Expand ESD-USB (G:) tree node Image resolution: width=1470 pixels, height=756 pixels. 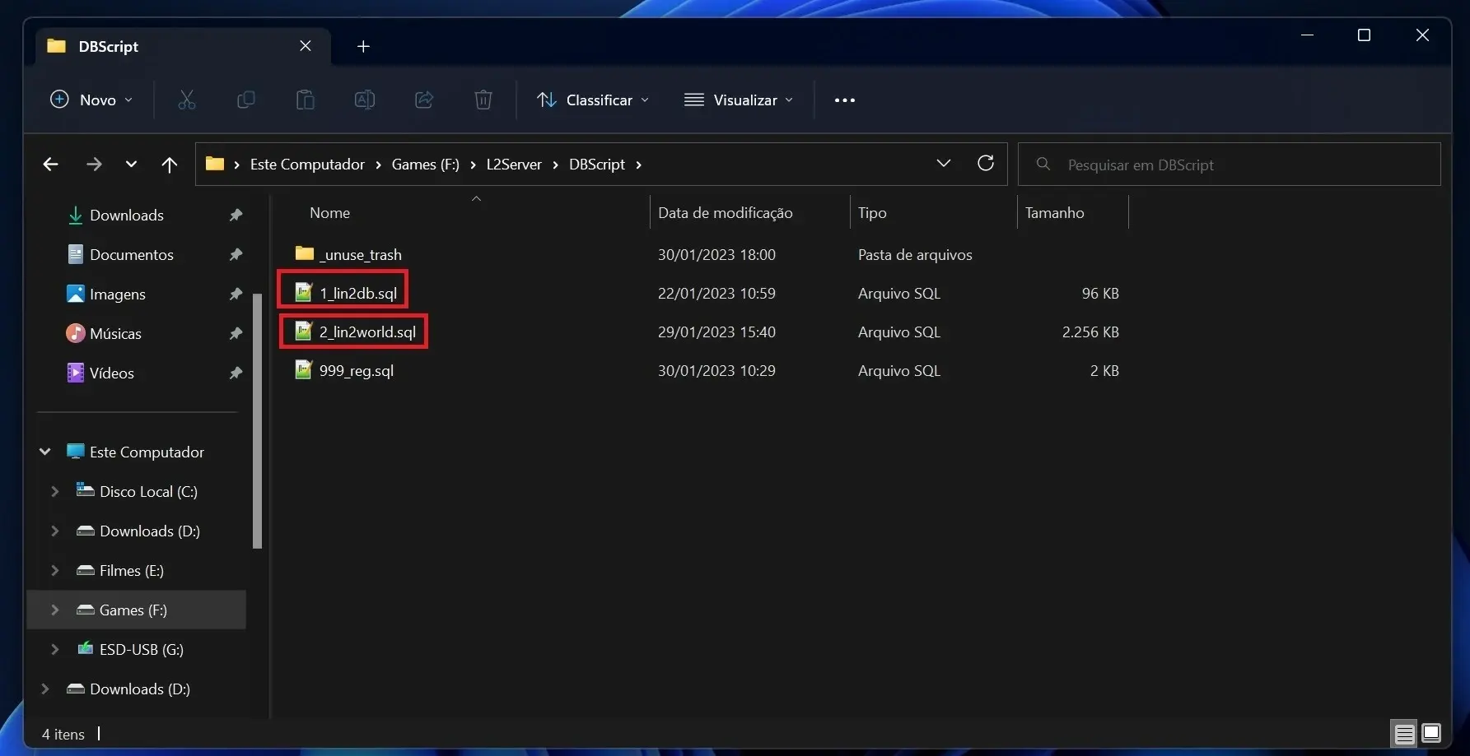tap(55, 649)
